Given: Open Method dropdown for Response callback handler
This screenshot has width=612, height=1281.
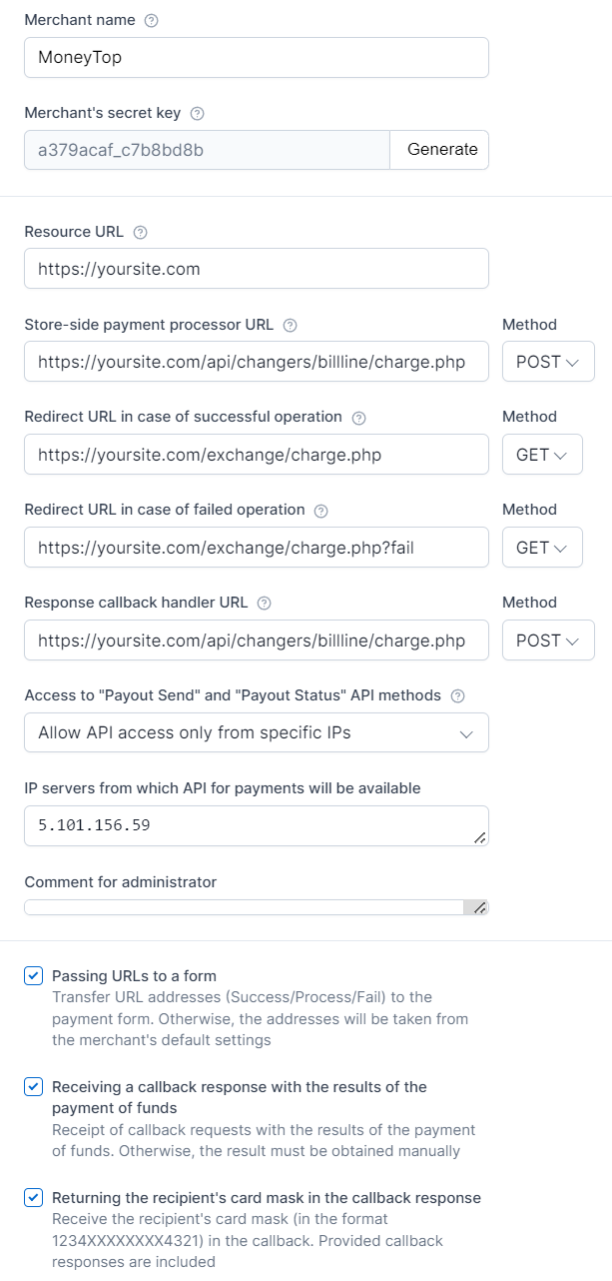Looking at the screenshot, I should [x=547, y=640].
